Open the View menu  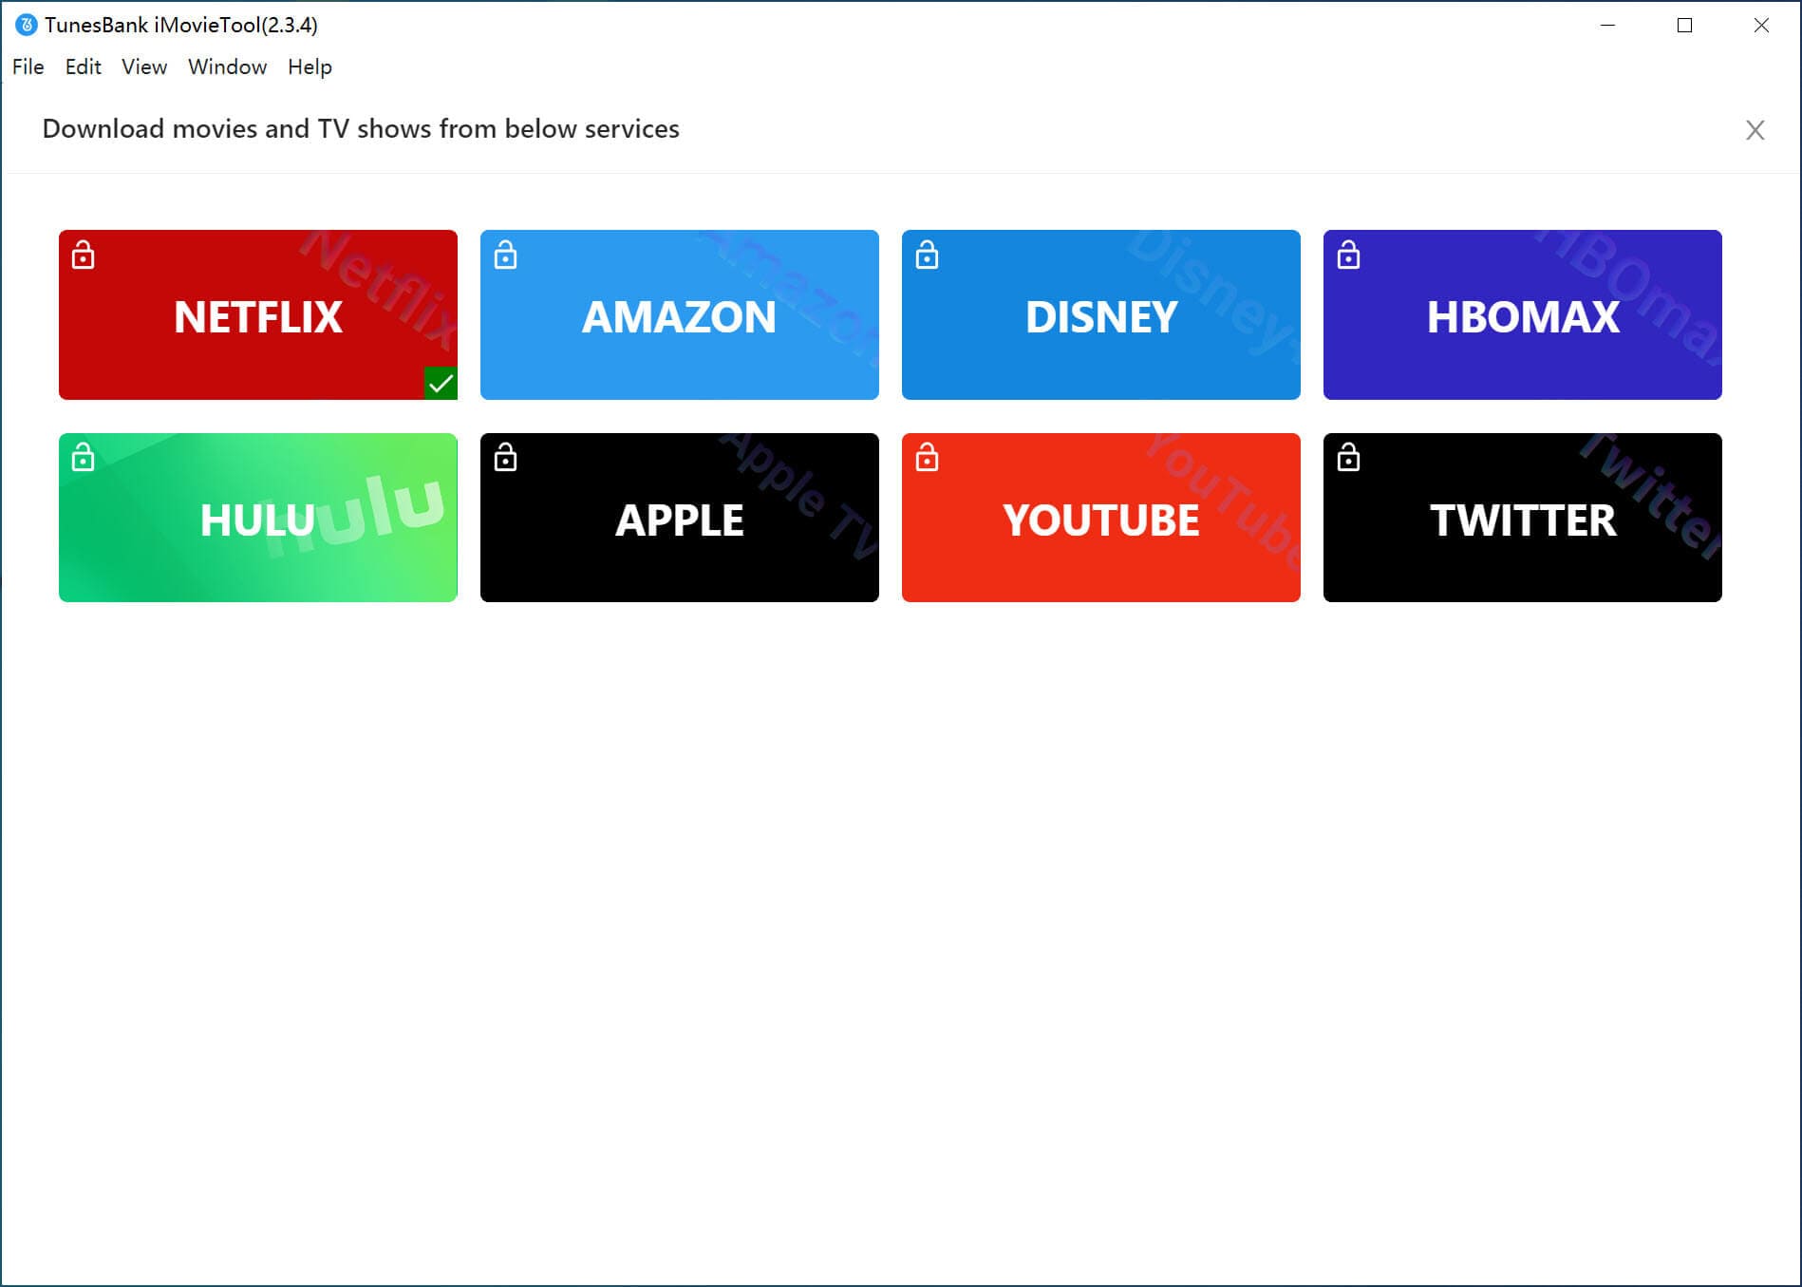(144, 66)
